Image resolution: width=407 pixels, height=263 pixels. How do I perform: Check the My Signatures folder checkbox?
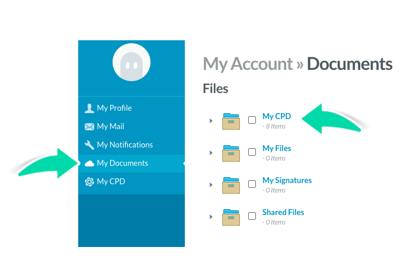(252, 184)
